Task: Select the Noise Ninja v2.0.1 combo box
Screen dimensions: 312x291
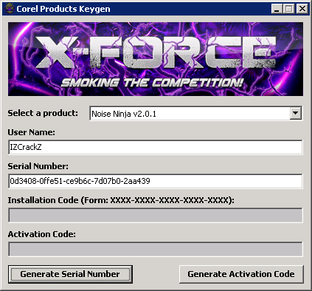Action: (x=196, y=114)
